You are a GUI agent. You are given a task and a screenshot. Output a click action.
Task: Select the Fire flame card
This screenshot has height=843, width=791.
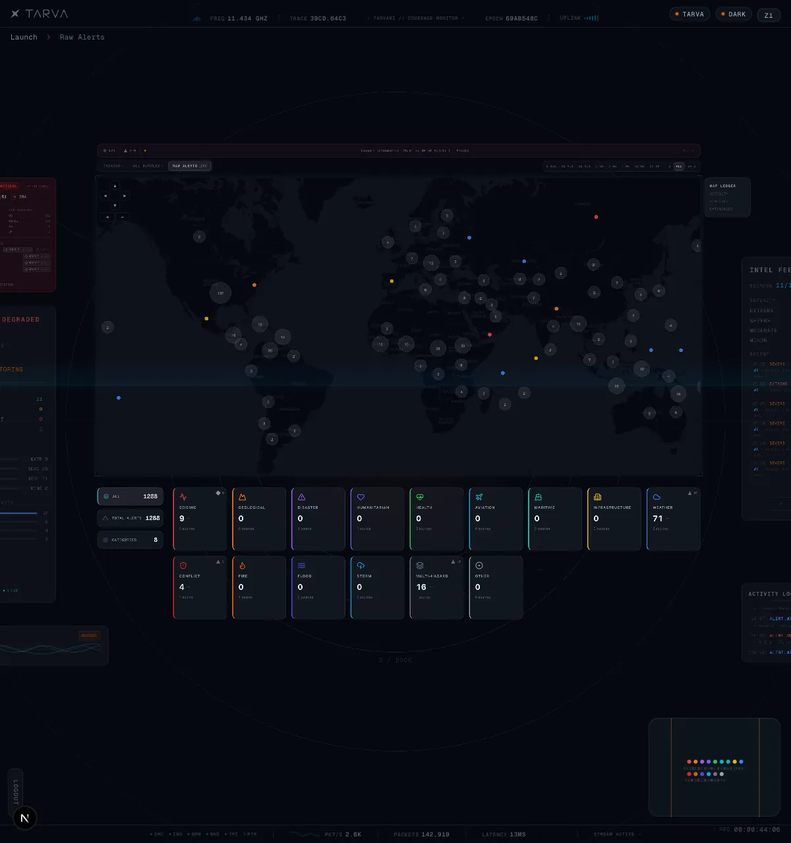(259, 588)
